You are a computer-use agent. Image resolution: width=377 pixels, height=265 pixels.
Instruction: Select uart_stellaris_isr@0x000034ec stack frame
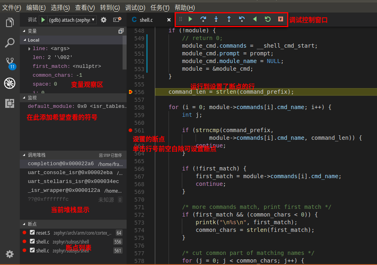tap(73, 181)
